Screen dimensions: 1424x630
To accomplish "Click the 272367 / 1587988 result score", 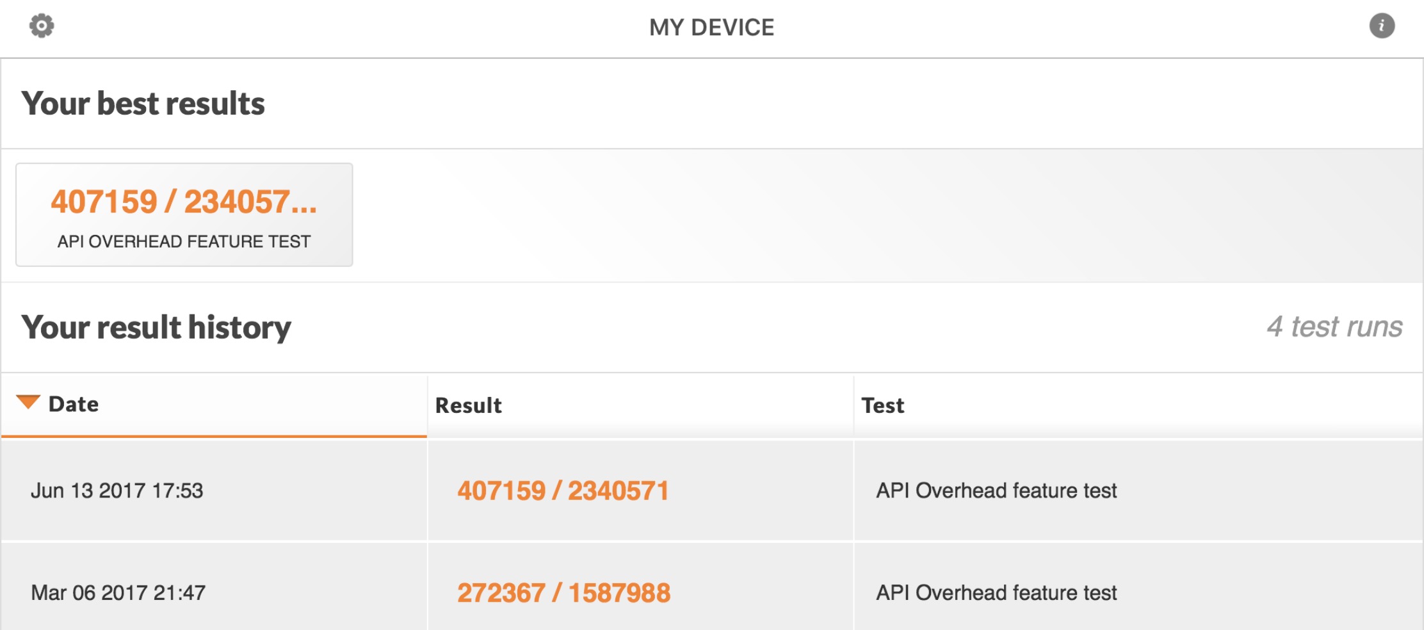I will [x=563, y=593].
